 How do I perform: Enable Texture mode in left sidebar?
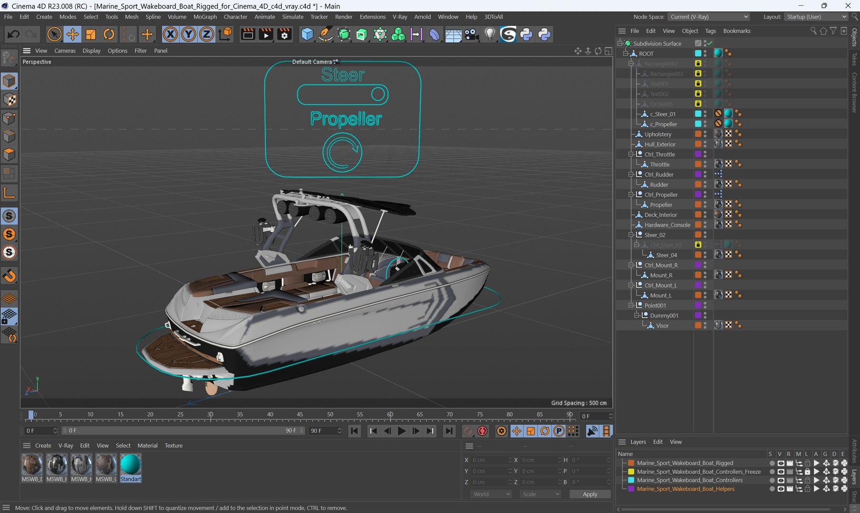10,99
